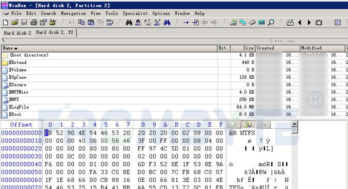The image size is (348, 189).
Task: Click the Replace Text A-to-B icon
Action: point(147,22)
